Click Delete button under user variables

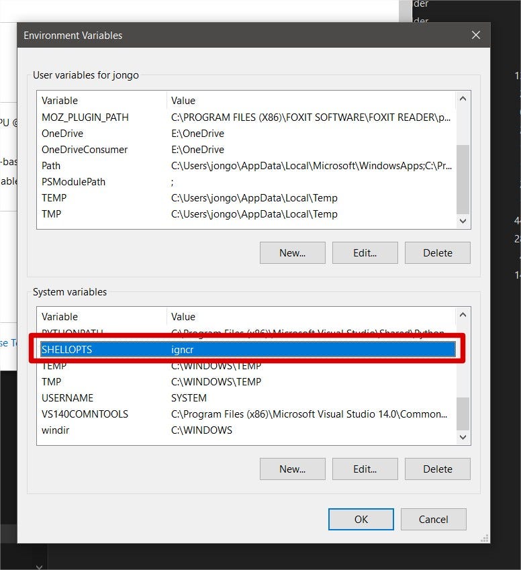(437, 253)
